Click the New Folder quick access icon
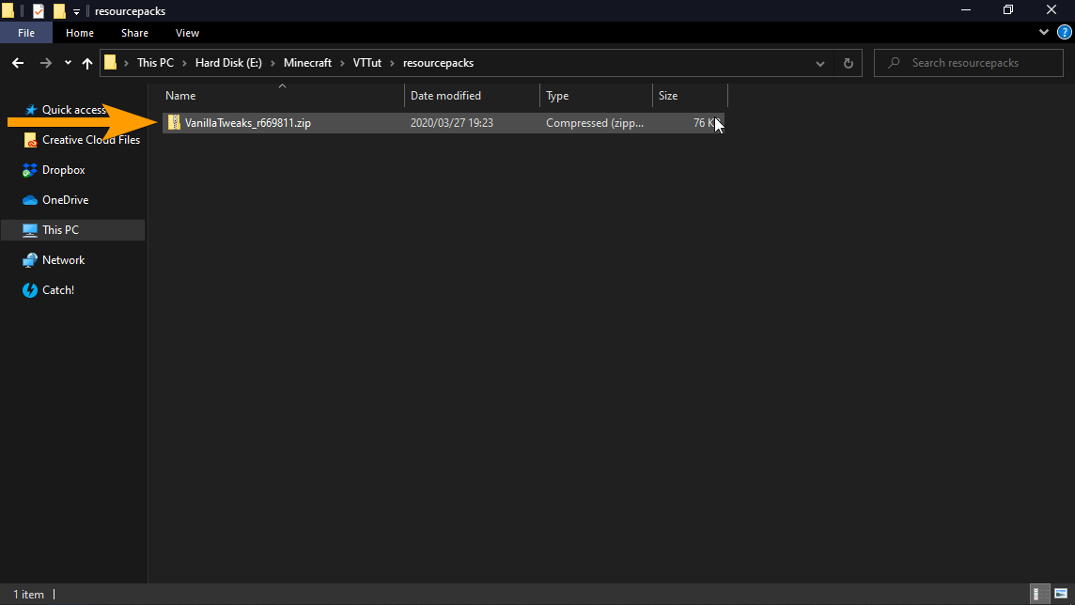The image size is (1075, 605). 59,11
